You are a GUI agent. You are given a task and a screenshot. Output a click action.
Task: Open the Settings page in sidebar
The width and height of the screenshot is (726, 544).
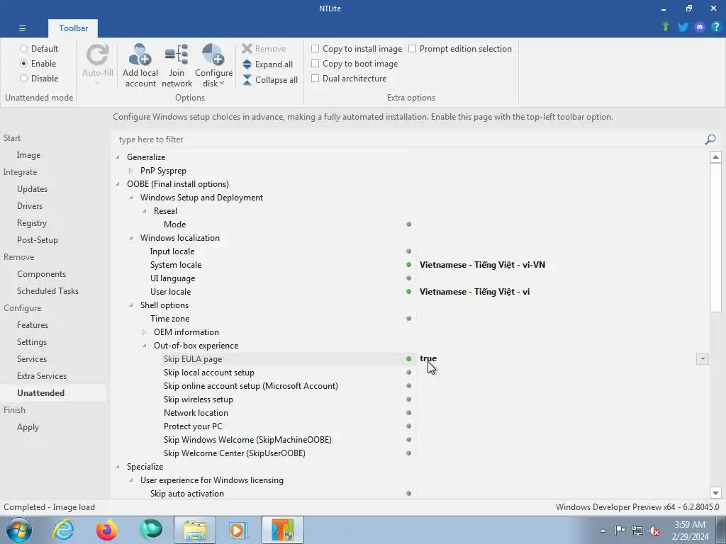pyautogui.click(x=32, y=342)
